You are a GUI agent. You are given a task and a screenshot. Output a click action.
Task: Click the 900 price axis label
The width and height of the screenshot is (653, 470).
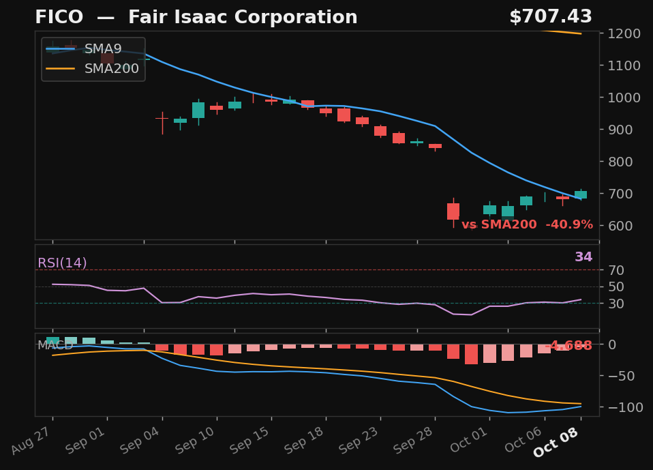coord(620,130)
